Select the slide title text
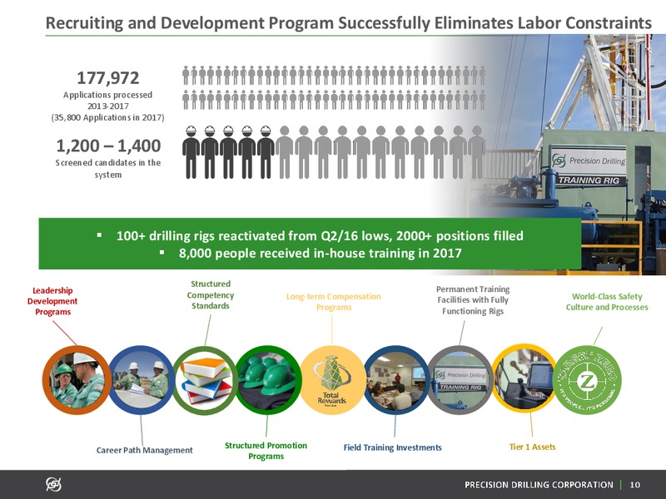This screenshot has height=499, width=666. (348, 22)
